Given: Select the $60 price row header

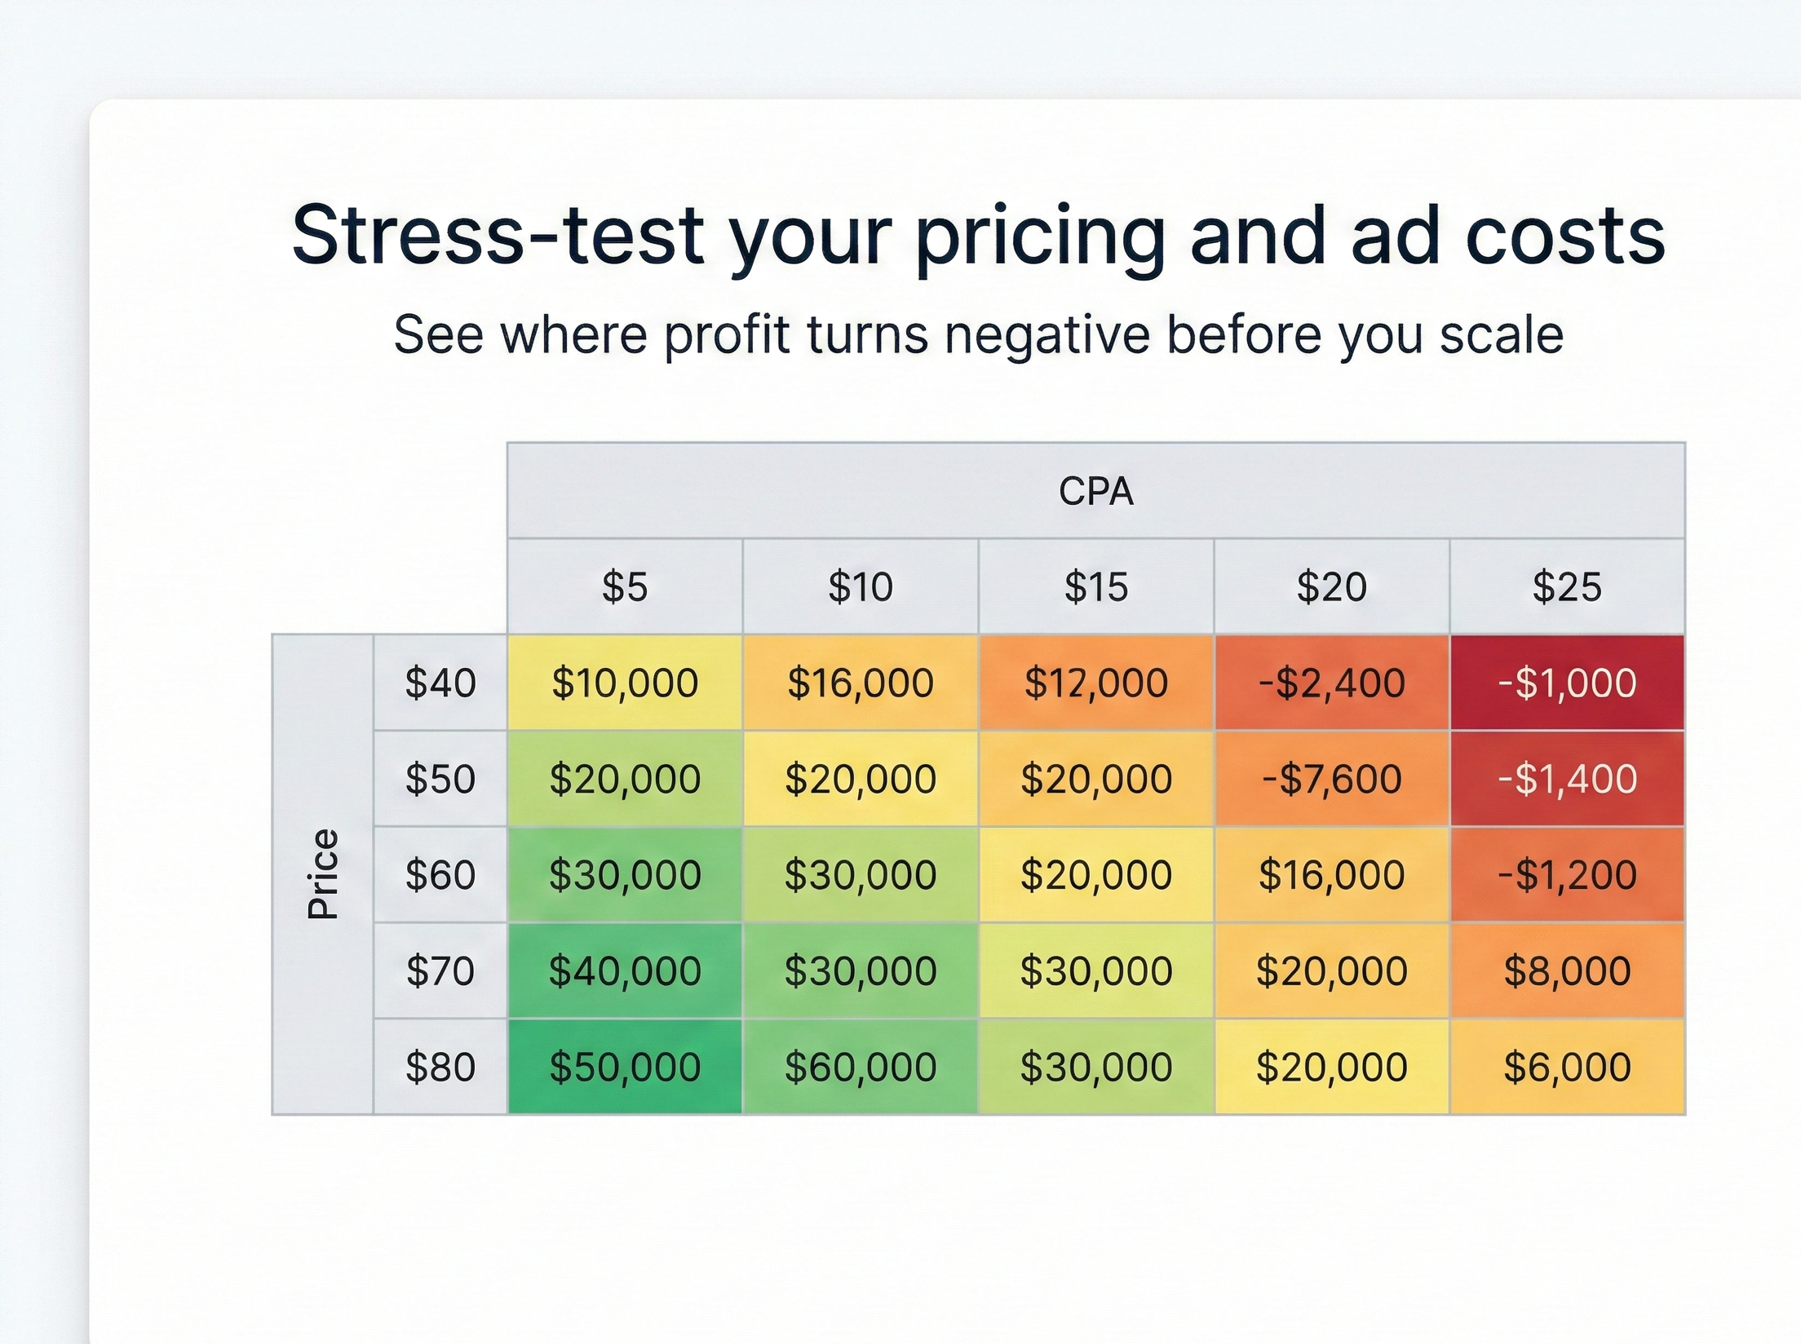Looking at the screenshot, I should (440, 875).
